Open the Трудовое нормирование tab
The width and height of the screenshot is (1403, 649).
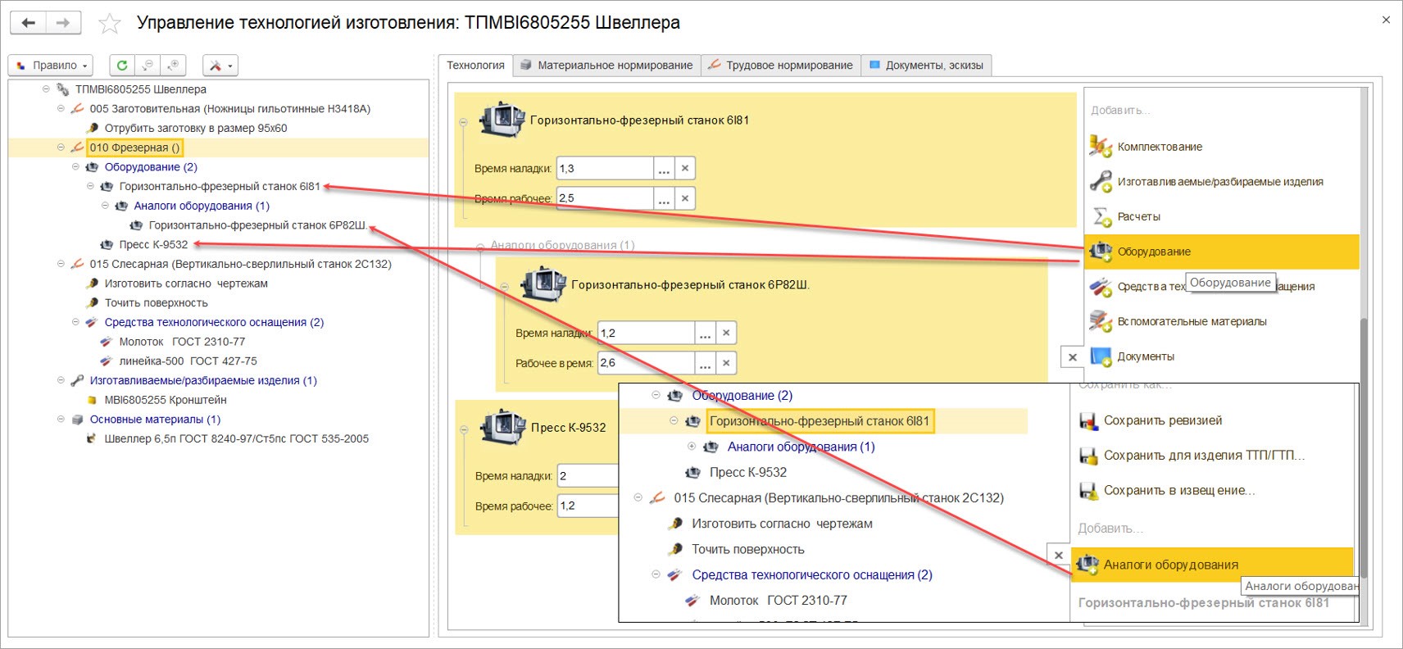tap(781, 66)
